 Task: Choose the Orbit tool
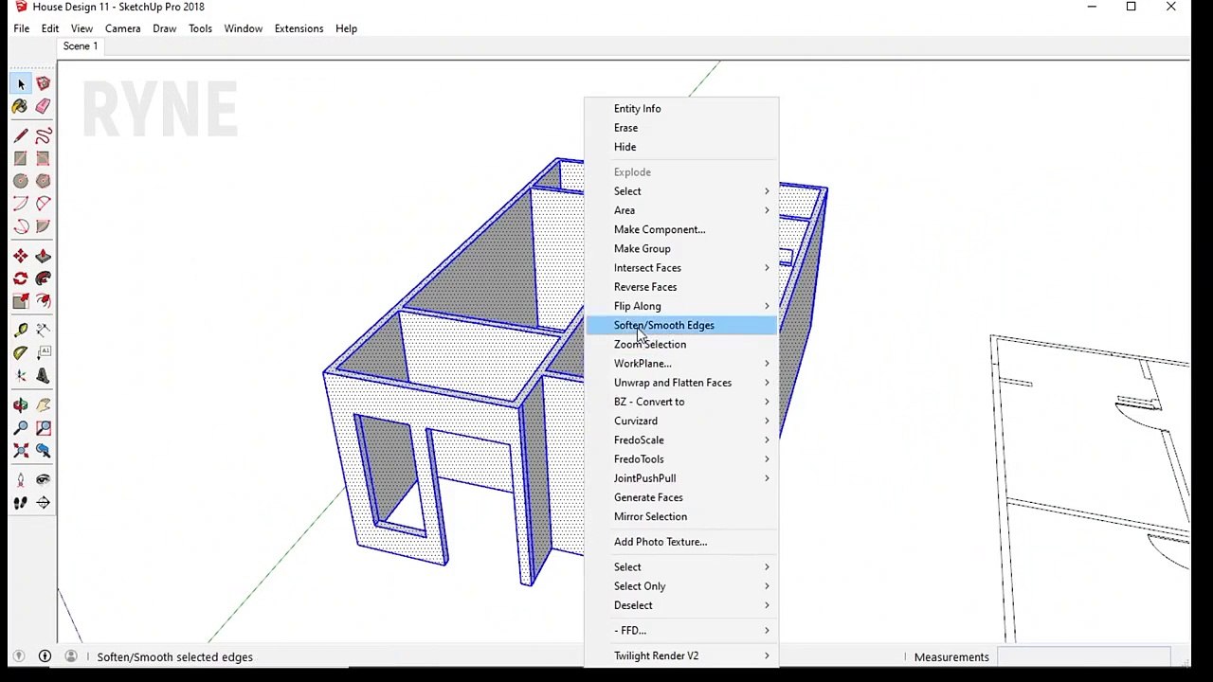pos(21,405)
